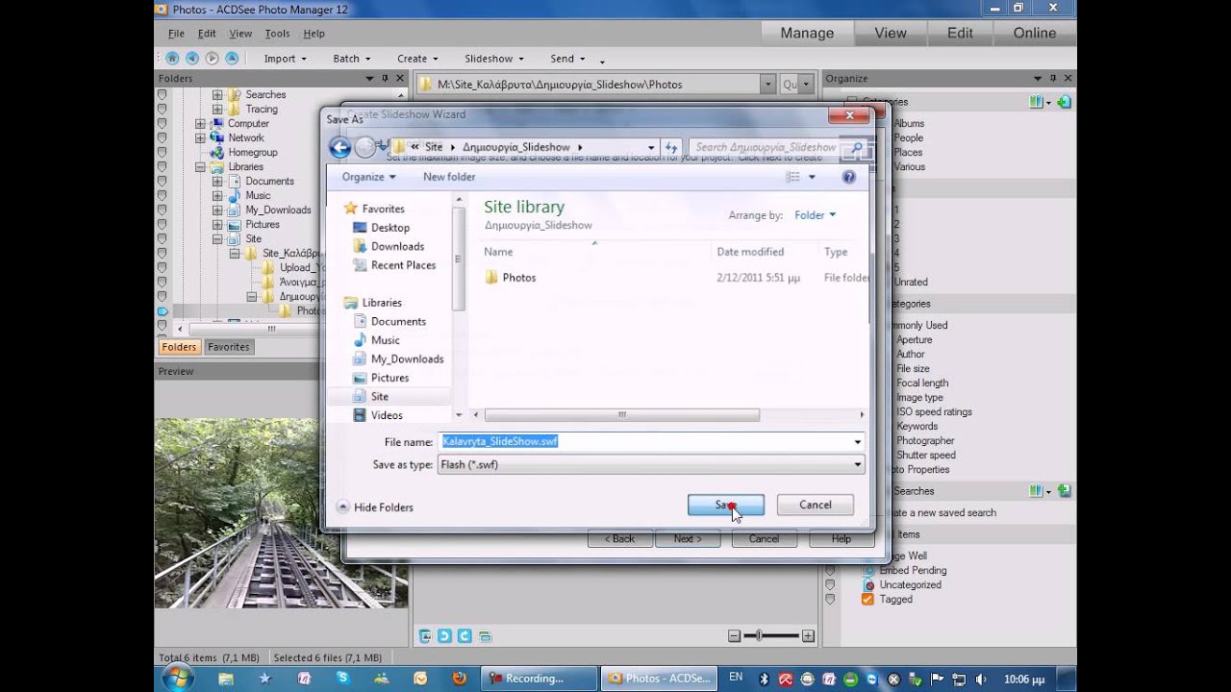
Task: Toggle Easy-Select marker for Searches row
Action: click(x=162, y=94)
